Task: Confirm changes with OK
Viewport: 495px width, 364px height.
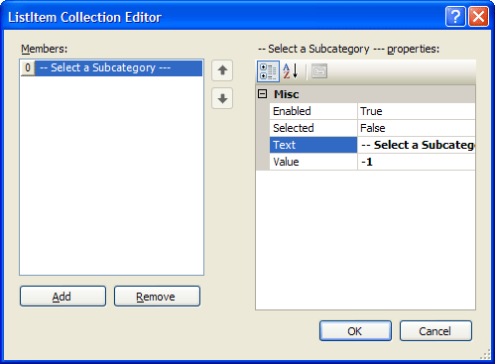Action: pyautogui.click(x=355, y=330)
